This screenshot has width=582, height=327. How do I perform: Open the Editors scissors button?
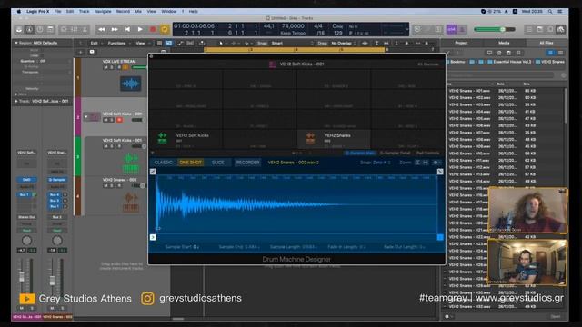[x=85, y=29]
